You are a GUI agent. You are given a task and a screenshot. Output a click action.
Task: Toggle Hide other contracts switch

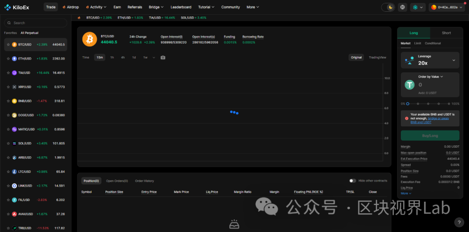pyautogui.click(x=353, y=181)
